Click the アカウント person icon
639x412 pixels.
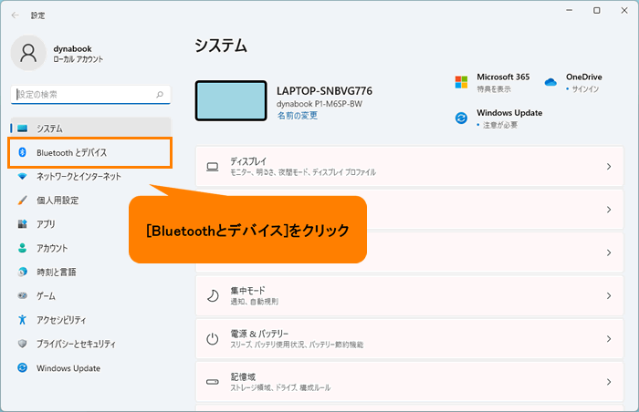coord(23,248)
